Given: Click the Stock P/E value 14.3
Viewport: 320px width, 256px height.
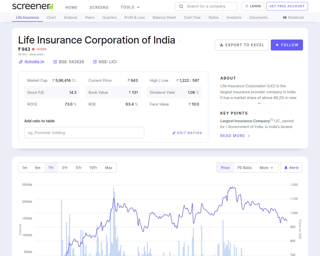Looking at the screenshot, I should (x=73, y=92).
